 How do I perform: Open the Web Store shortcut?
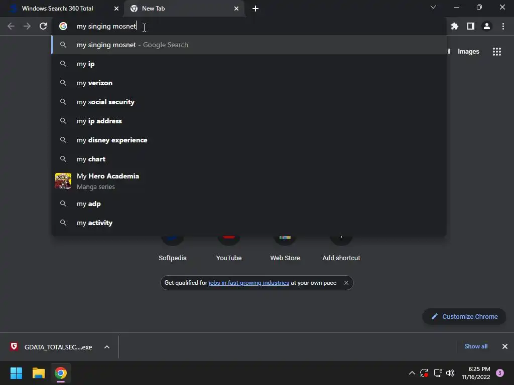(x=285, y=249)
